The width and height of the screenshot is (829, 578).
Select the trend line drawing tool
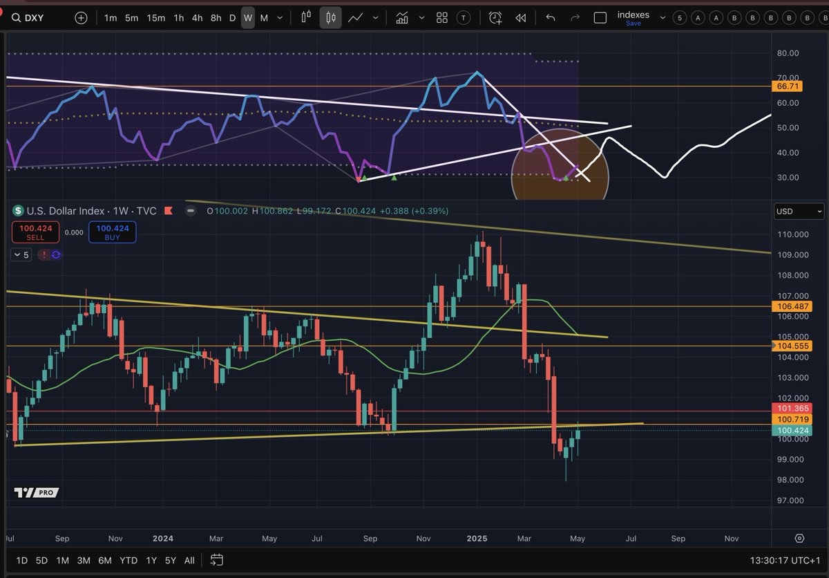pos(356,17)
